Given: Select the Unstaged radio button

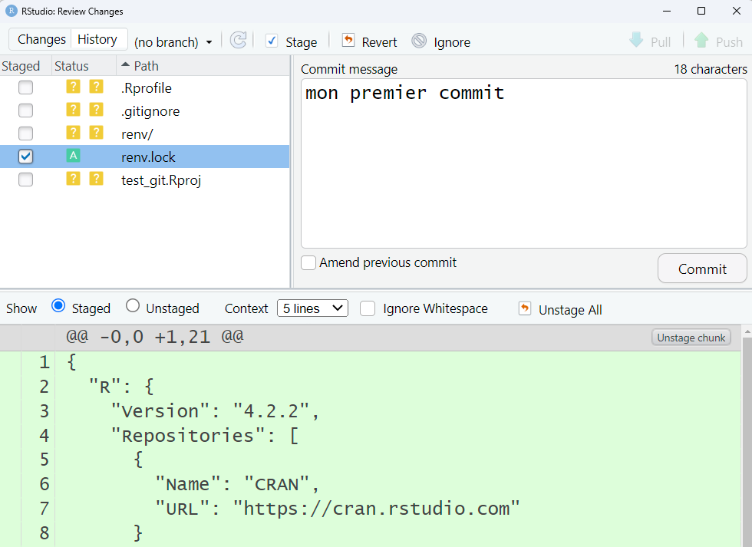Looking at the screenshot, I should pos(133,307).
